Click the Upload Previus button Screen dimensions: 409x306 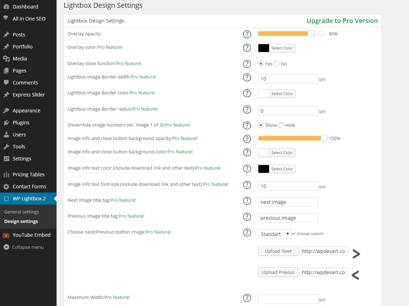point(278,272)
